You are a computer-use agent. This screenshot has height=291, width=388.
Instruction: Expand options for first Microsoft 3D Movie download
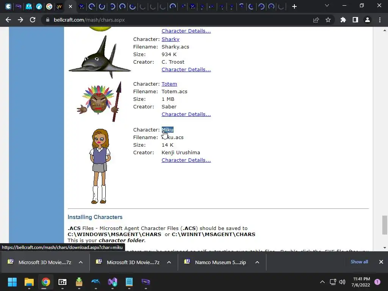click(x=81, y=262)
